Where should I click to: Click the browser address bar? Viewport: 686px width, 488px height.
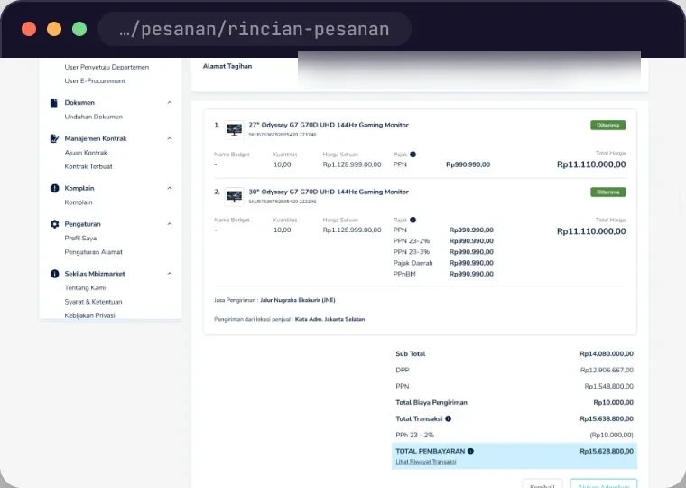[x=255, y=29]
